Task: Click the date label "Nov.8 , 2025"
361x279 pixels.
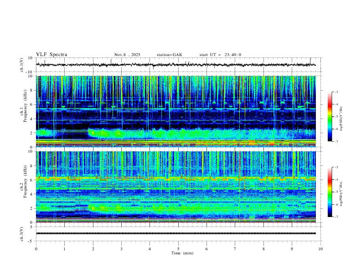Action: point(127,55)
